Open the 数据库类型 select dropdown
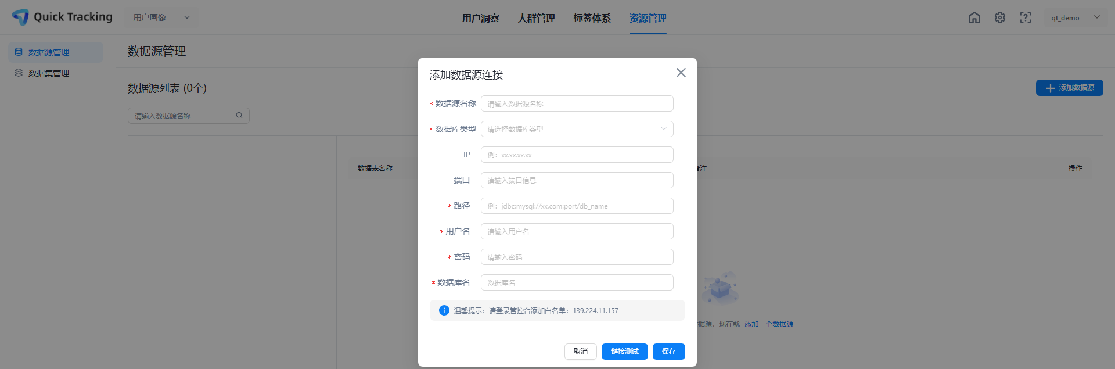1115x369 pixels. [x=577, y=129]
